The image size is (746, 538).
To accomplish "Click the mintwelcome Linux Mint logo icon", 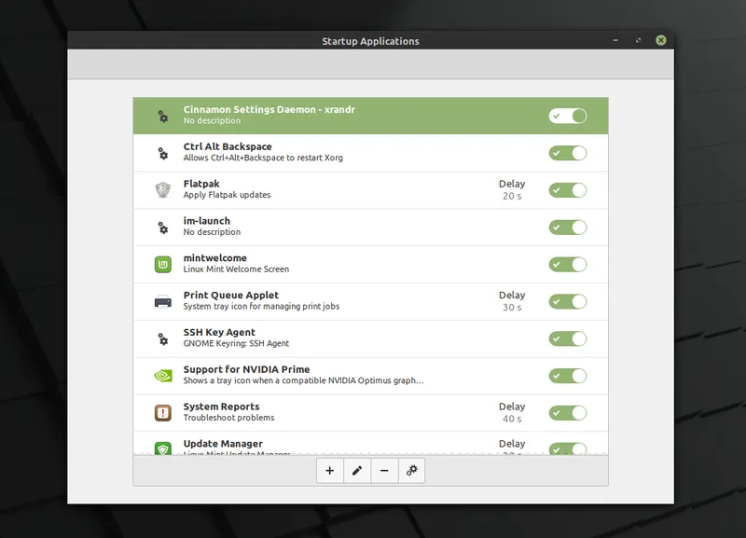I will tap(162, 264).
